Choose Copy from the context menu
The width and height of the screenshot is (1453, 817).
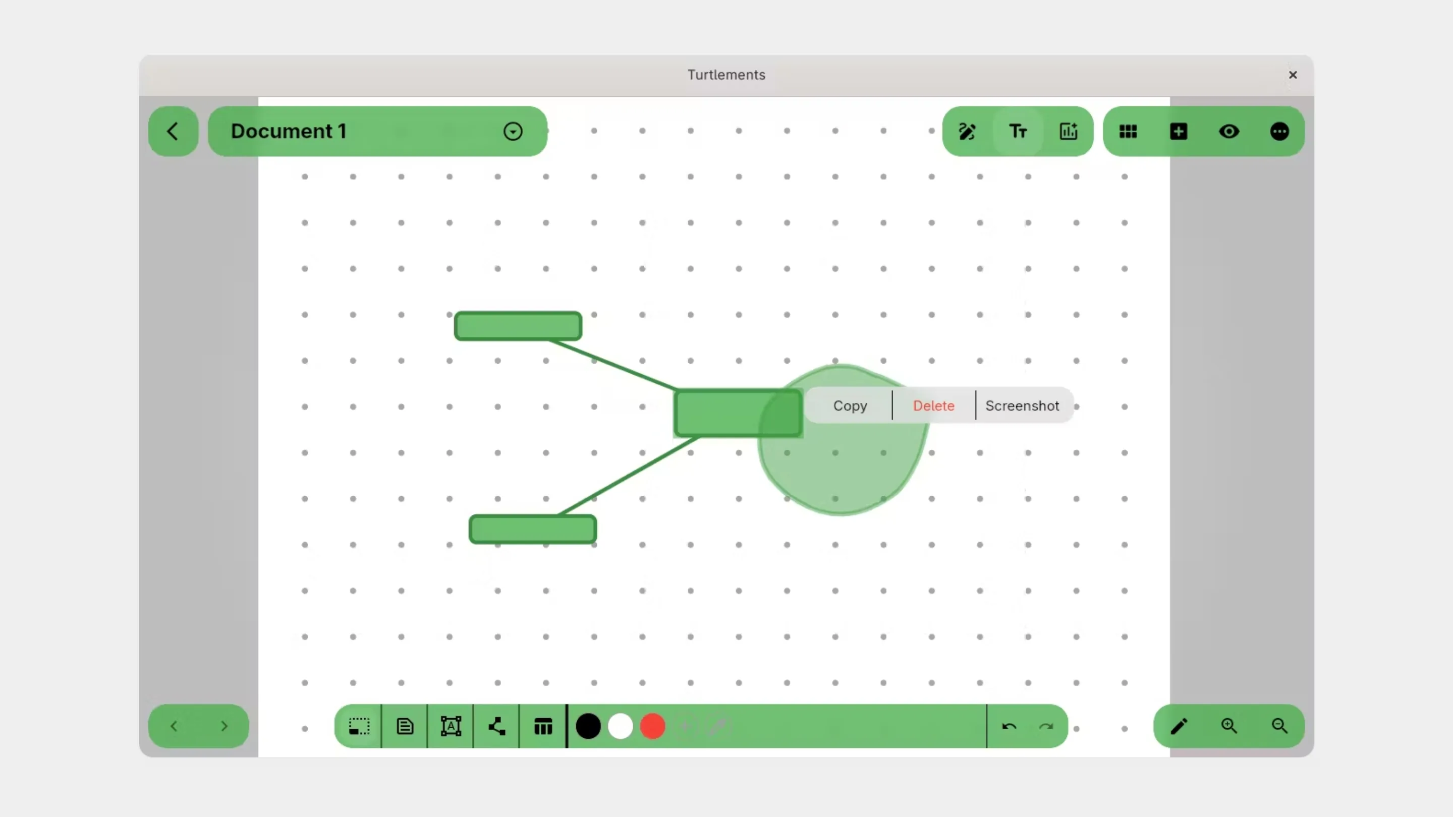[x=850, y=405]
